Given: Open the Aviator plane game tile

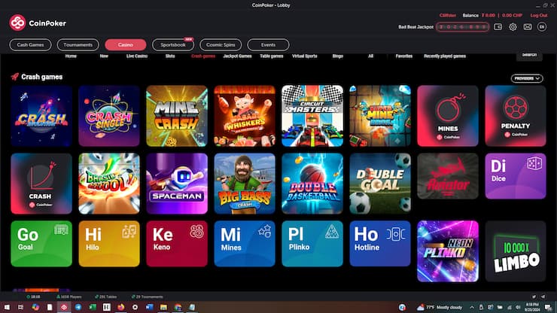Looking at the screenshot, I should tap(448, 176).
